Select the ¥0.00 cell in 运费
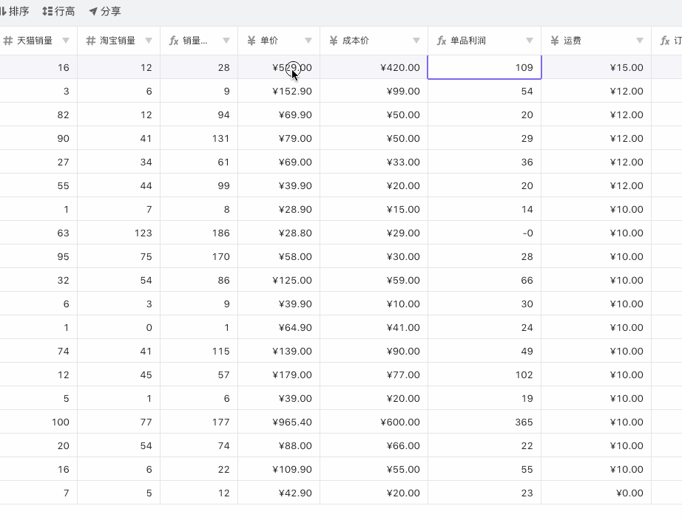Screen dimensions: 682x520 coord(595,493)
